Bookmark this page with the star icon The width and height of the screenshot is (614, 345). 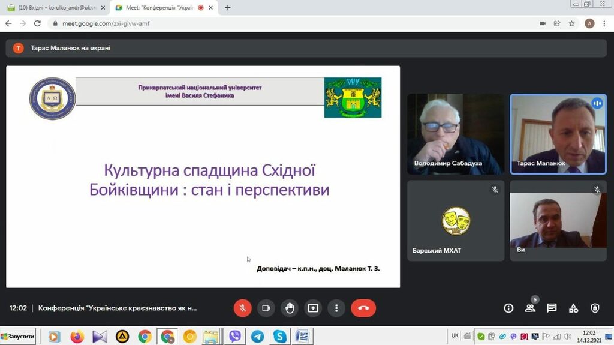[x=572, y=23]
